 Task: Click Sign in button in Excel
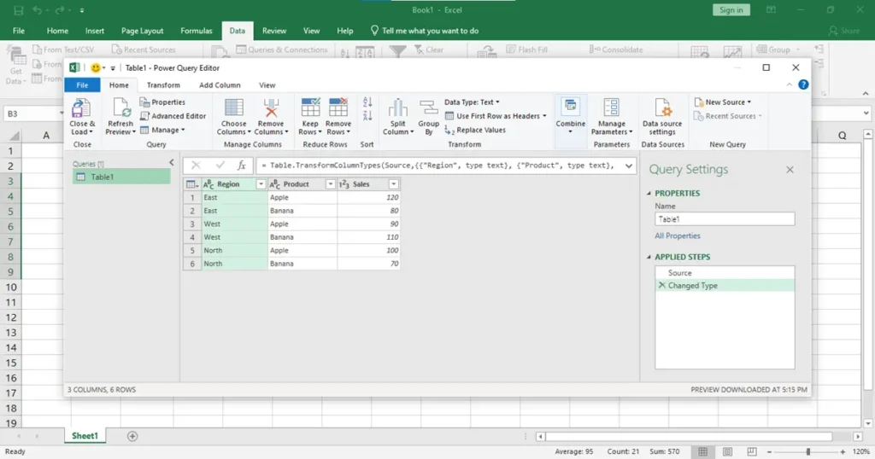[731, 10]
